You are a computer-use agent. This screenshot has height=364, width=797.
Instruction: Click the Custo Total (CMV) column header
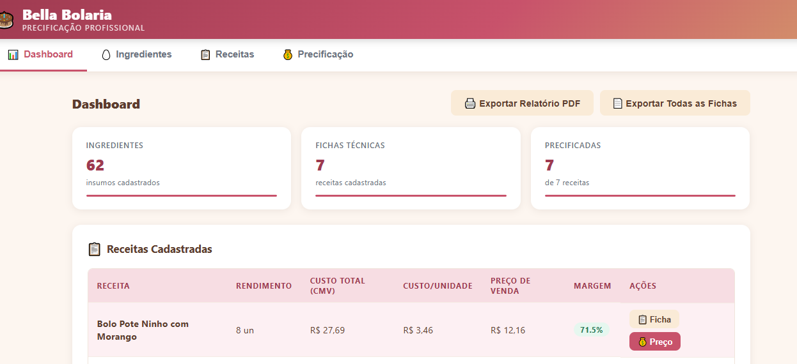(338, 286)
